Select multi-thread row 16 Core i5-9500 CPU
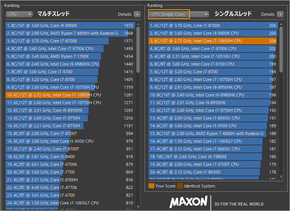The height and width of the screenshot is (211, 290). pyautogui.click(x=70, y=141)
